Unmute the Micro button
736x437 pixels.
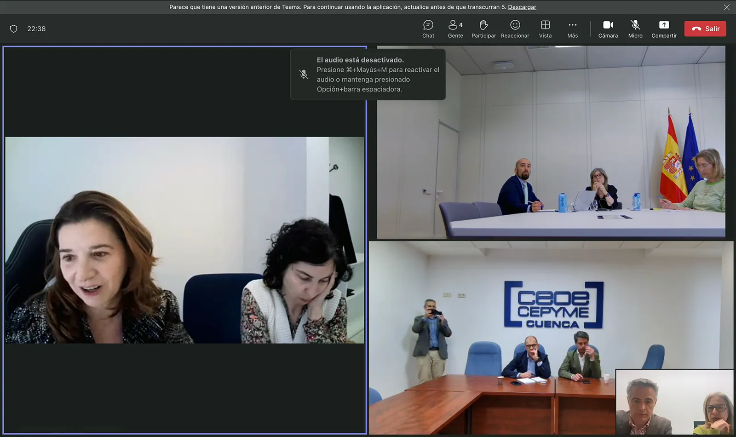pyautogui.click(x=635, y=29)
